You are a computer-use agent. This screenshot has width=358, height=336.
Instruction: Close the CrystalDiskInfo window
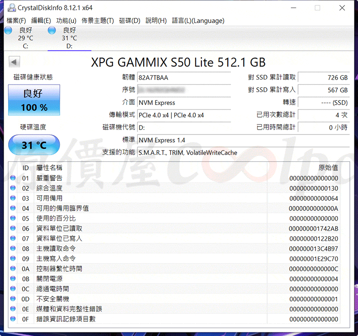point(342,8)
